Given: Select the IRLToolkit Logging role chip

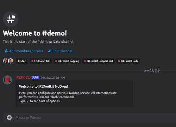Looking at the screenshot, I should click(67, 61).
